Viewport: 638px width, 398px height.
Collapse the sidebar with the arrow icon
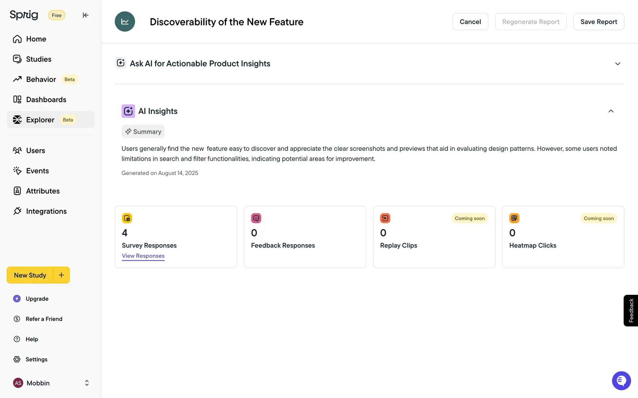(85, 15)
